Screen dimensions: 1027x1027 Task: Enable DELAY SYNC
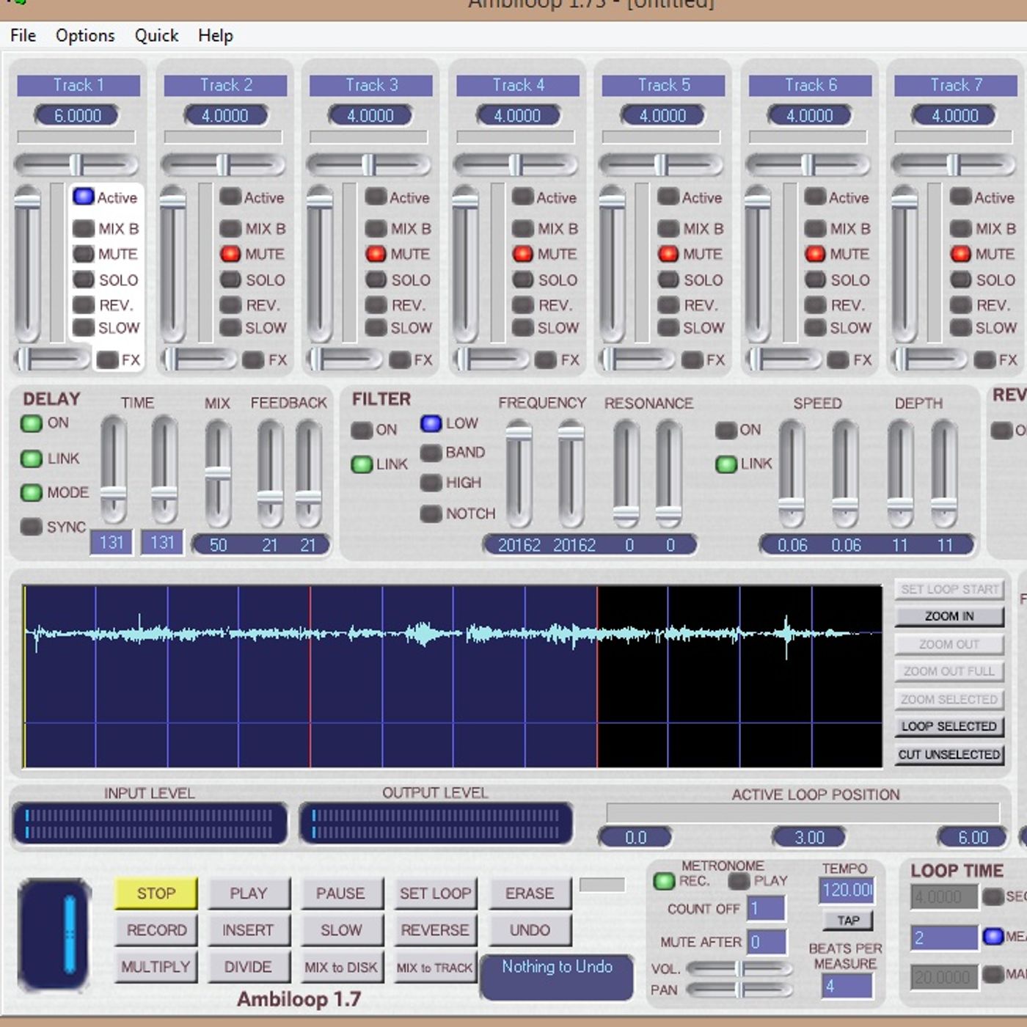coord(31,527)
